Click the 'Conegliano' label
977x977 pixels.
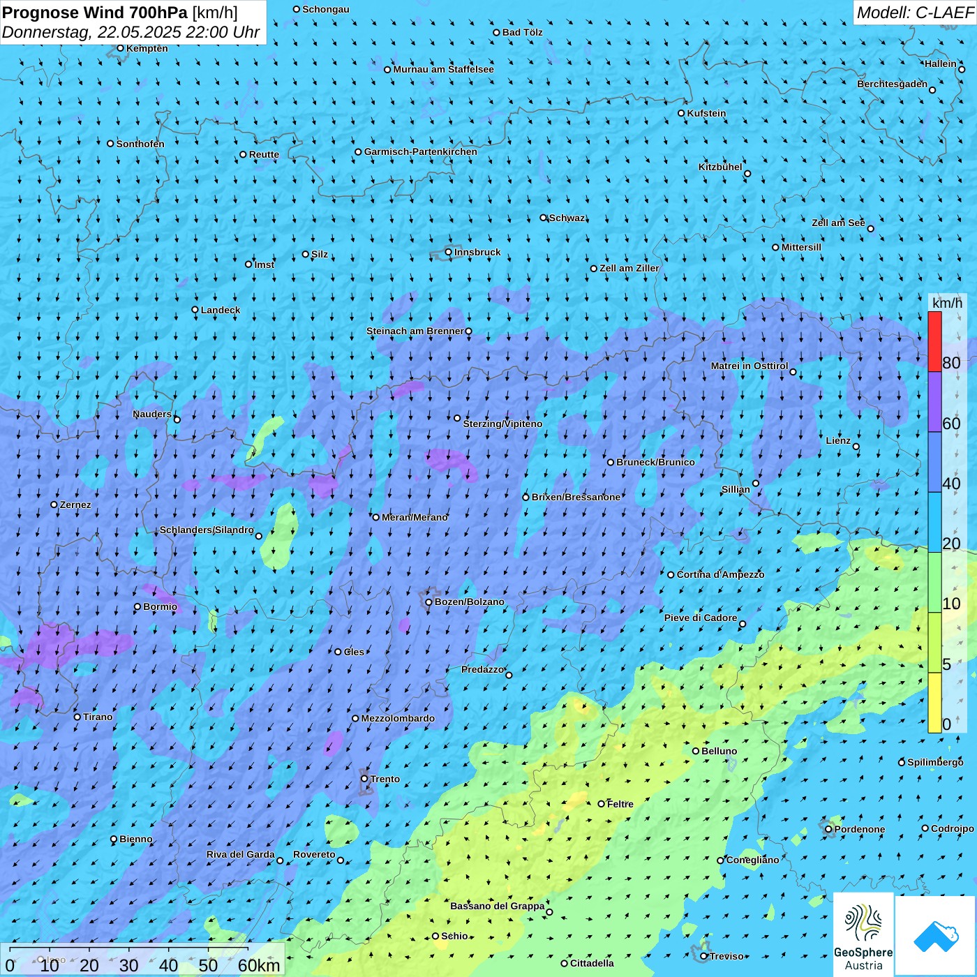pyautogui.click(x=753, y=860)
